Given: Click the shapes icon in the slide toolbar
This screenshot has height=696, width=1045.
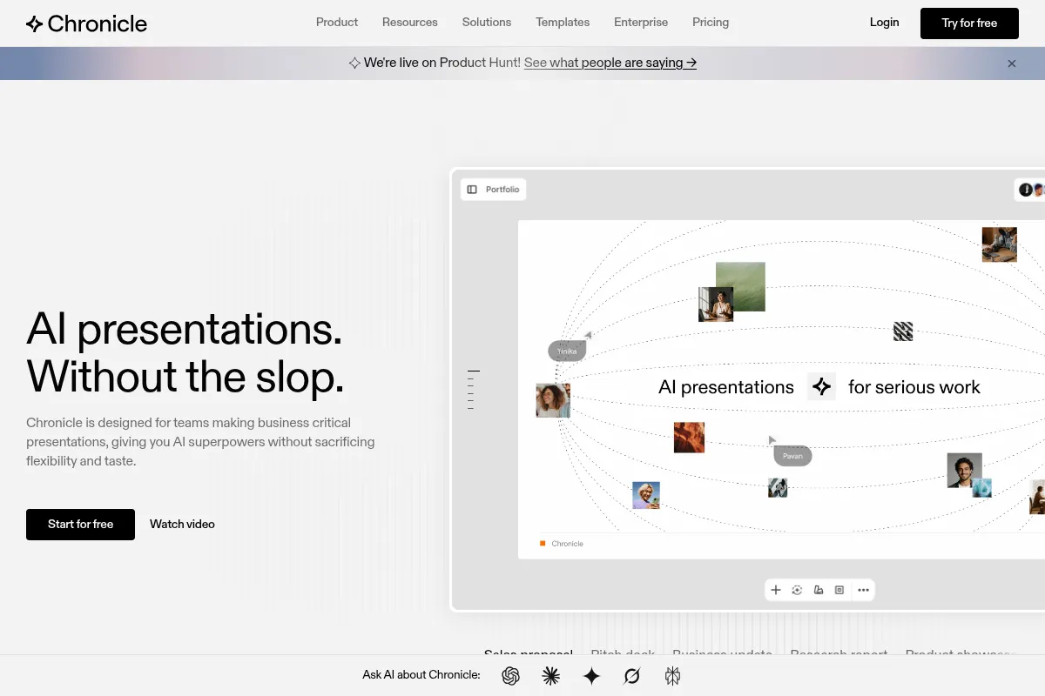Looking at the screenshot, I should [819, 590].
